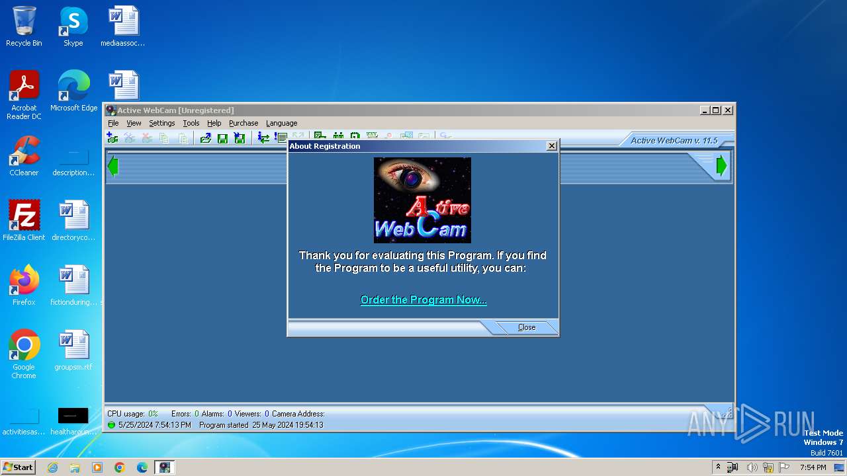Click the left green arrow in the camera strip

click(112, 166)
